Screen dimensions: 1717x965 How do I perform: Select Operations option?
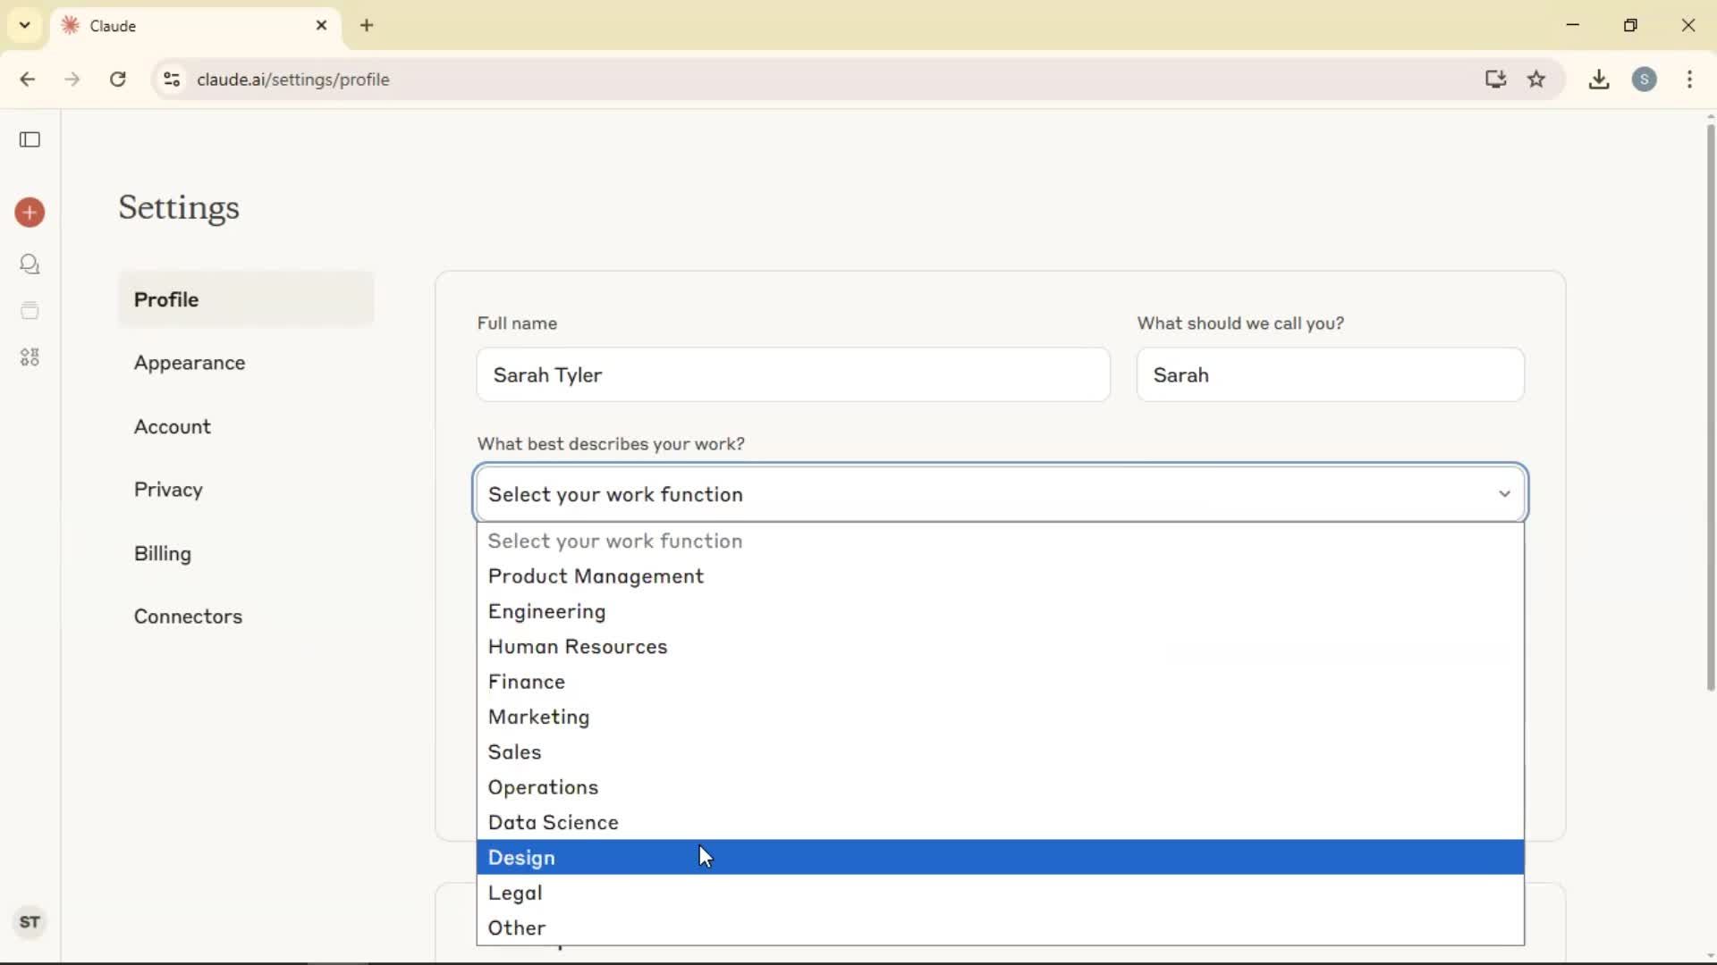click(x=1000, y=787)
